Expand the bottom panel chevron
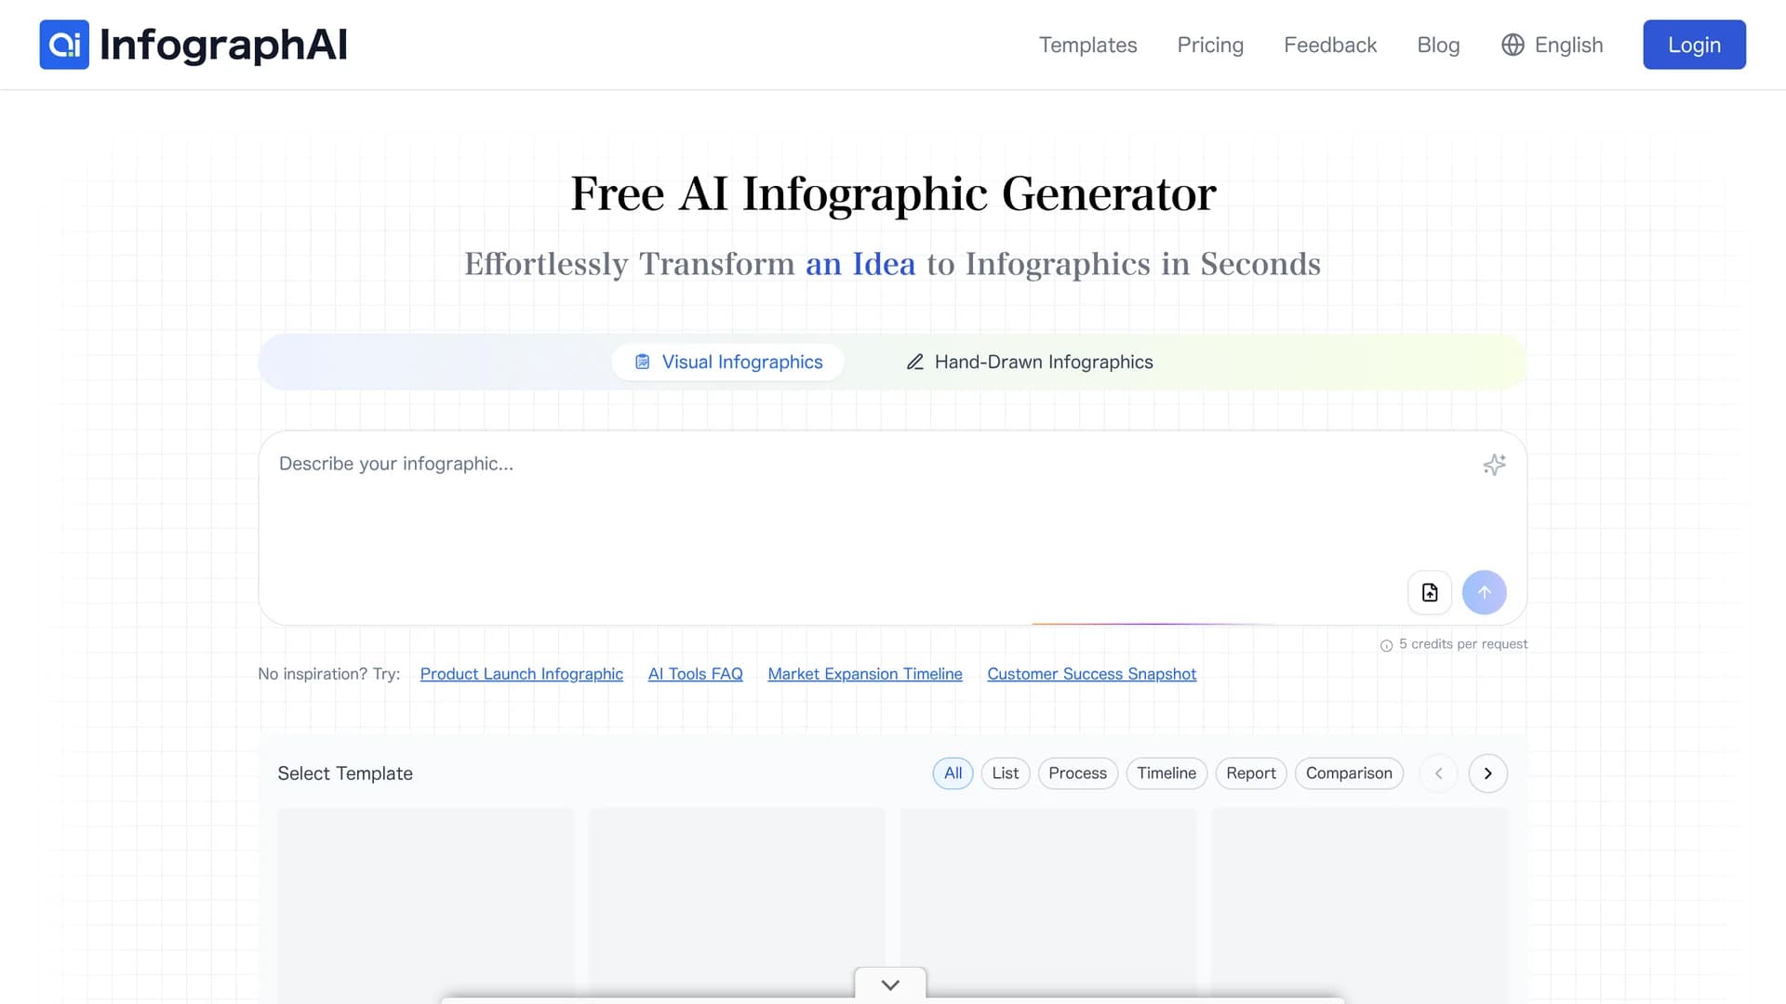1786x1004 pixels. coord(890,984)
